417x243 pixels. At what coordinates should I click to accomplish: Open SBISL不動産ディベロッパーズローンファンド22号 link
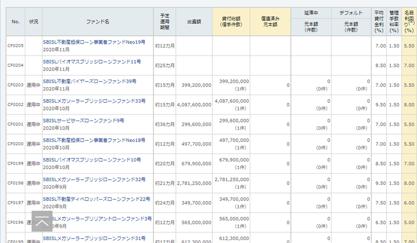tap(97, 199)
